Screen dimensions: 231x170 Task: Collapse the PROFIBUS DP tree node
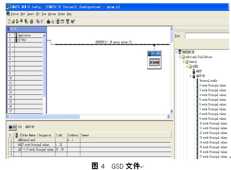click(x=176, y=52)
